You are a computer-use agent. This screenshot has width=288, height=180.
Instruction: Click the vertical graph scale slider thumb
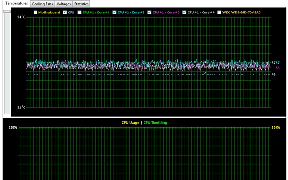pyautogui.click(x=7, y=12)
